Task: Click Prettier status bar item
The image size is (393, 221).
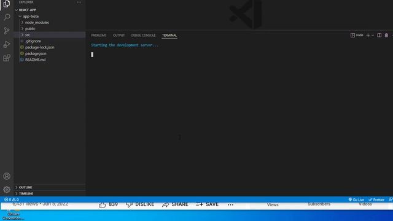Action: pos(376,200)
